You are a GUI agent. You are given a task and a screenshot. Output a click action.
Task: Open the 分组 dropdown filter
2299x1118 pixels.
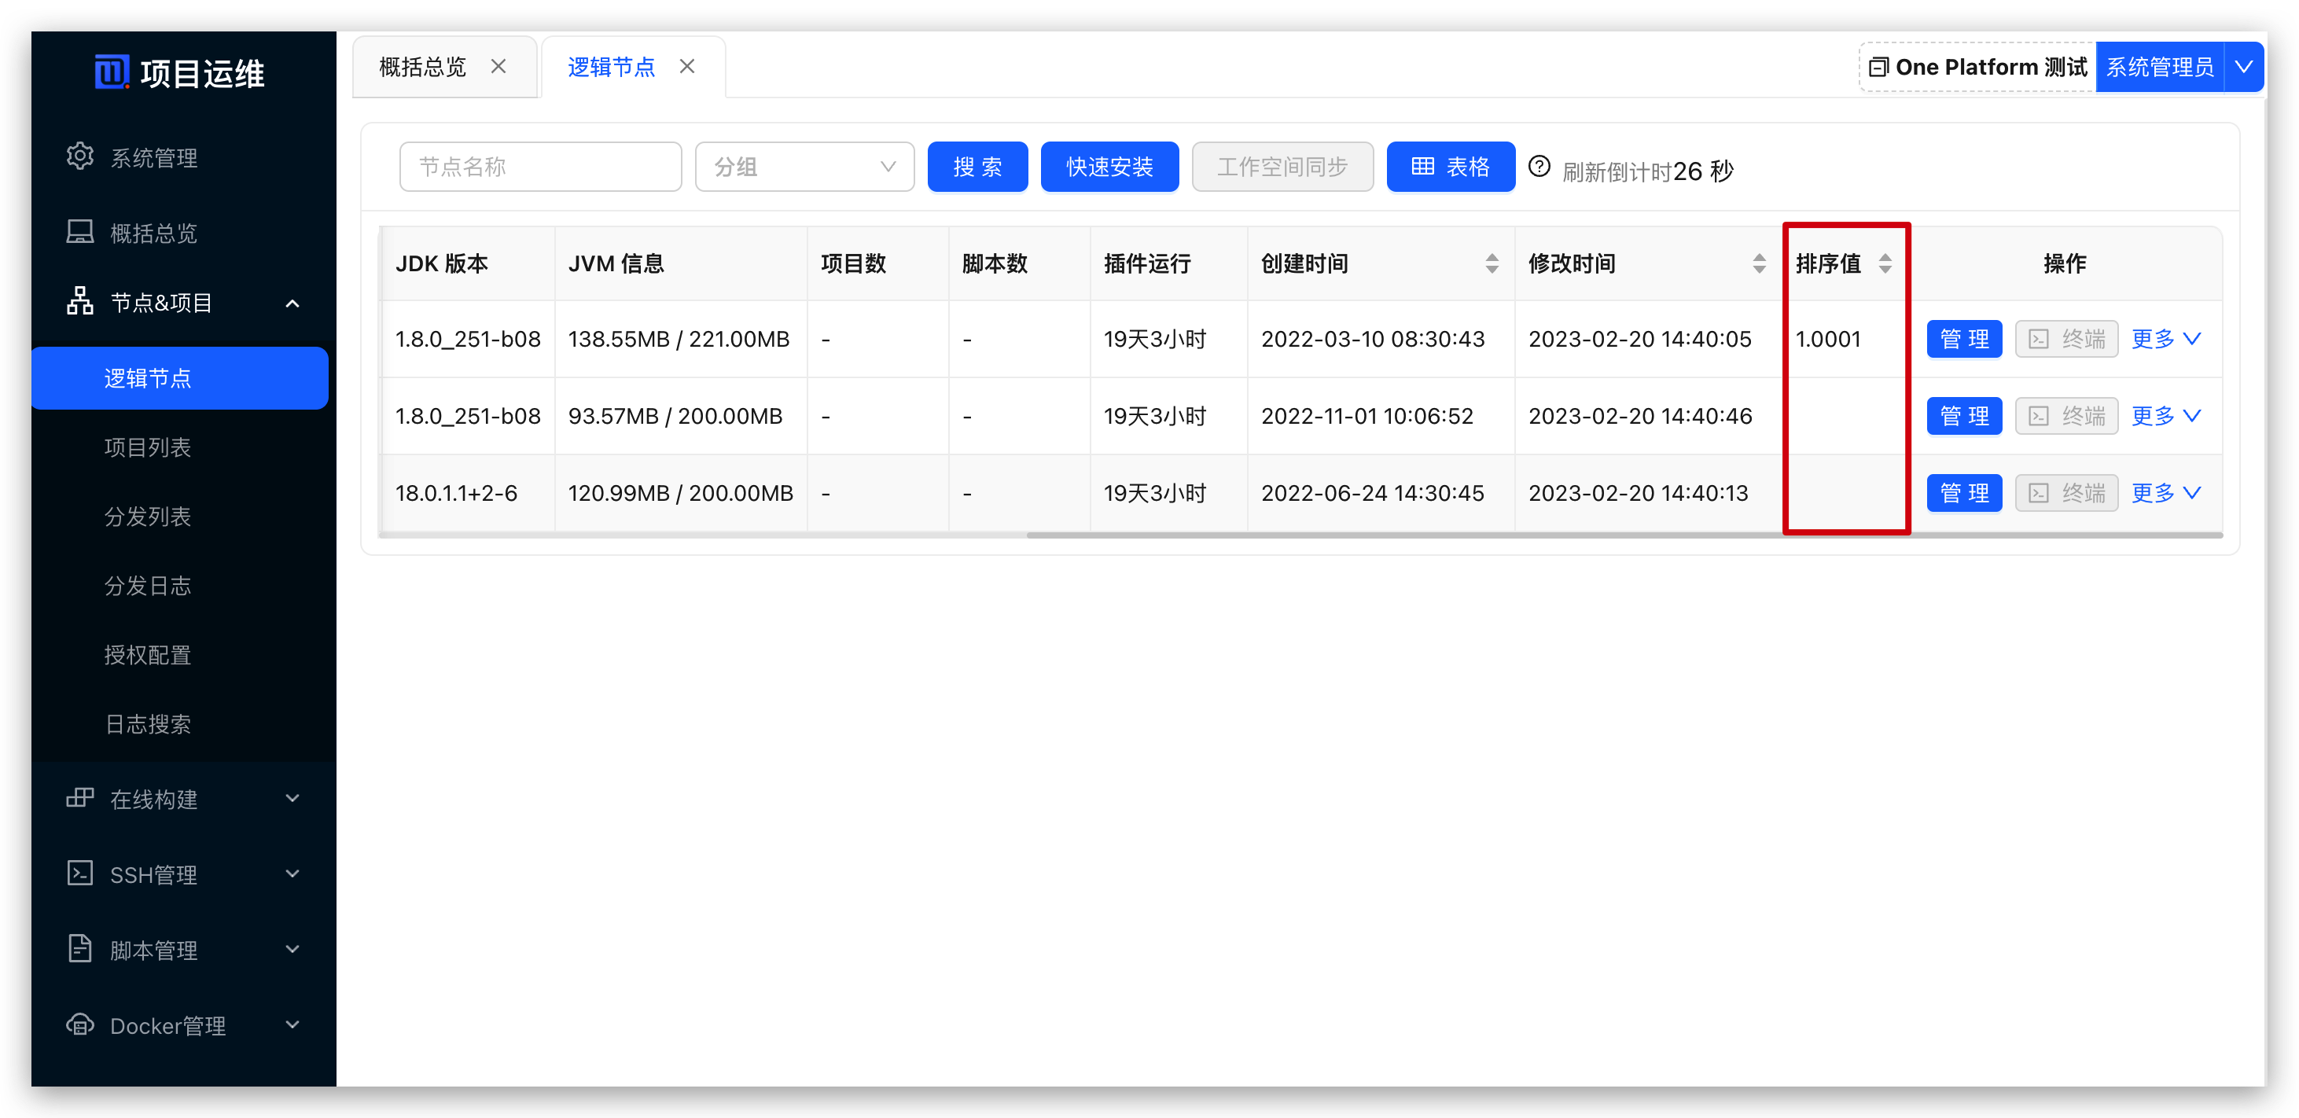pyautogui.click(x=804, y=167)
